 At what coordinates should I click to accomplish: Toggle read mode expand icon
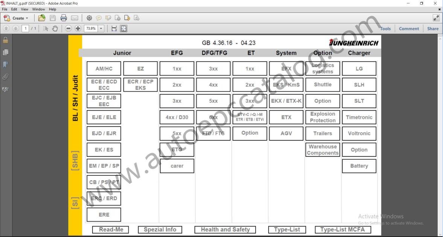[436, 18]
